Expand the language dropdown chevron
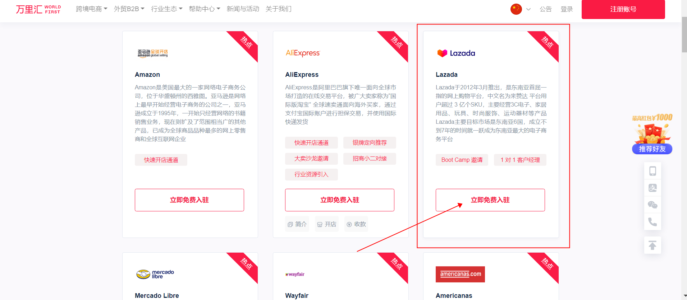Image resolution: width=687 pixels, height=300 pixels. click(x=528, y=9)
